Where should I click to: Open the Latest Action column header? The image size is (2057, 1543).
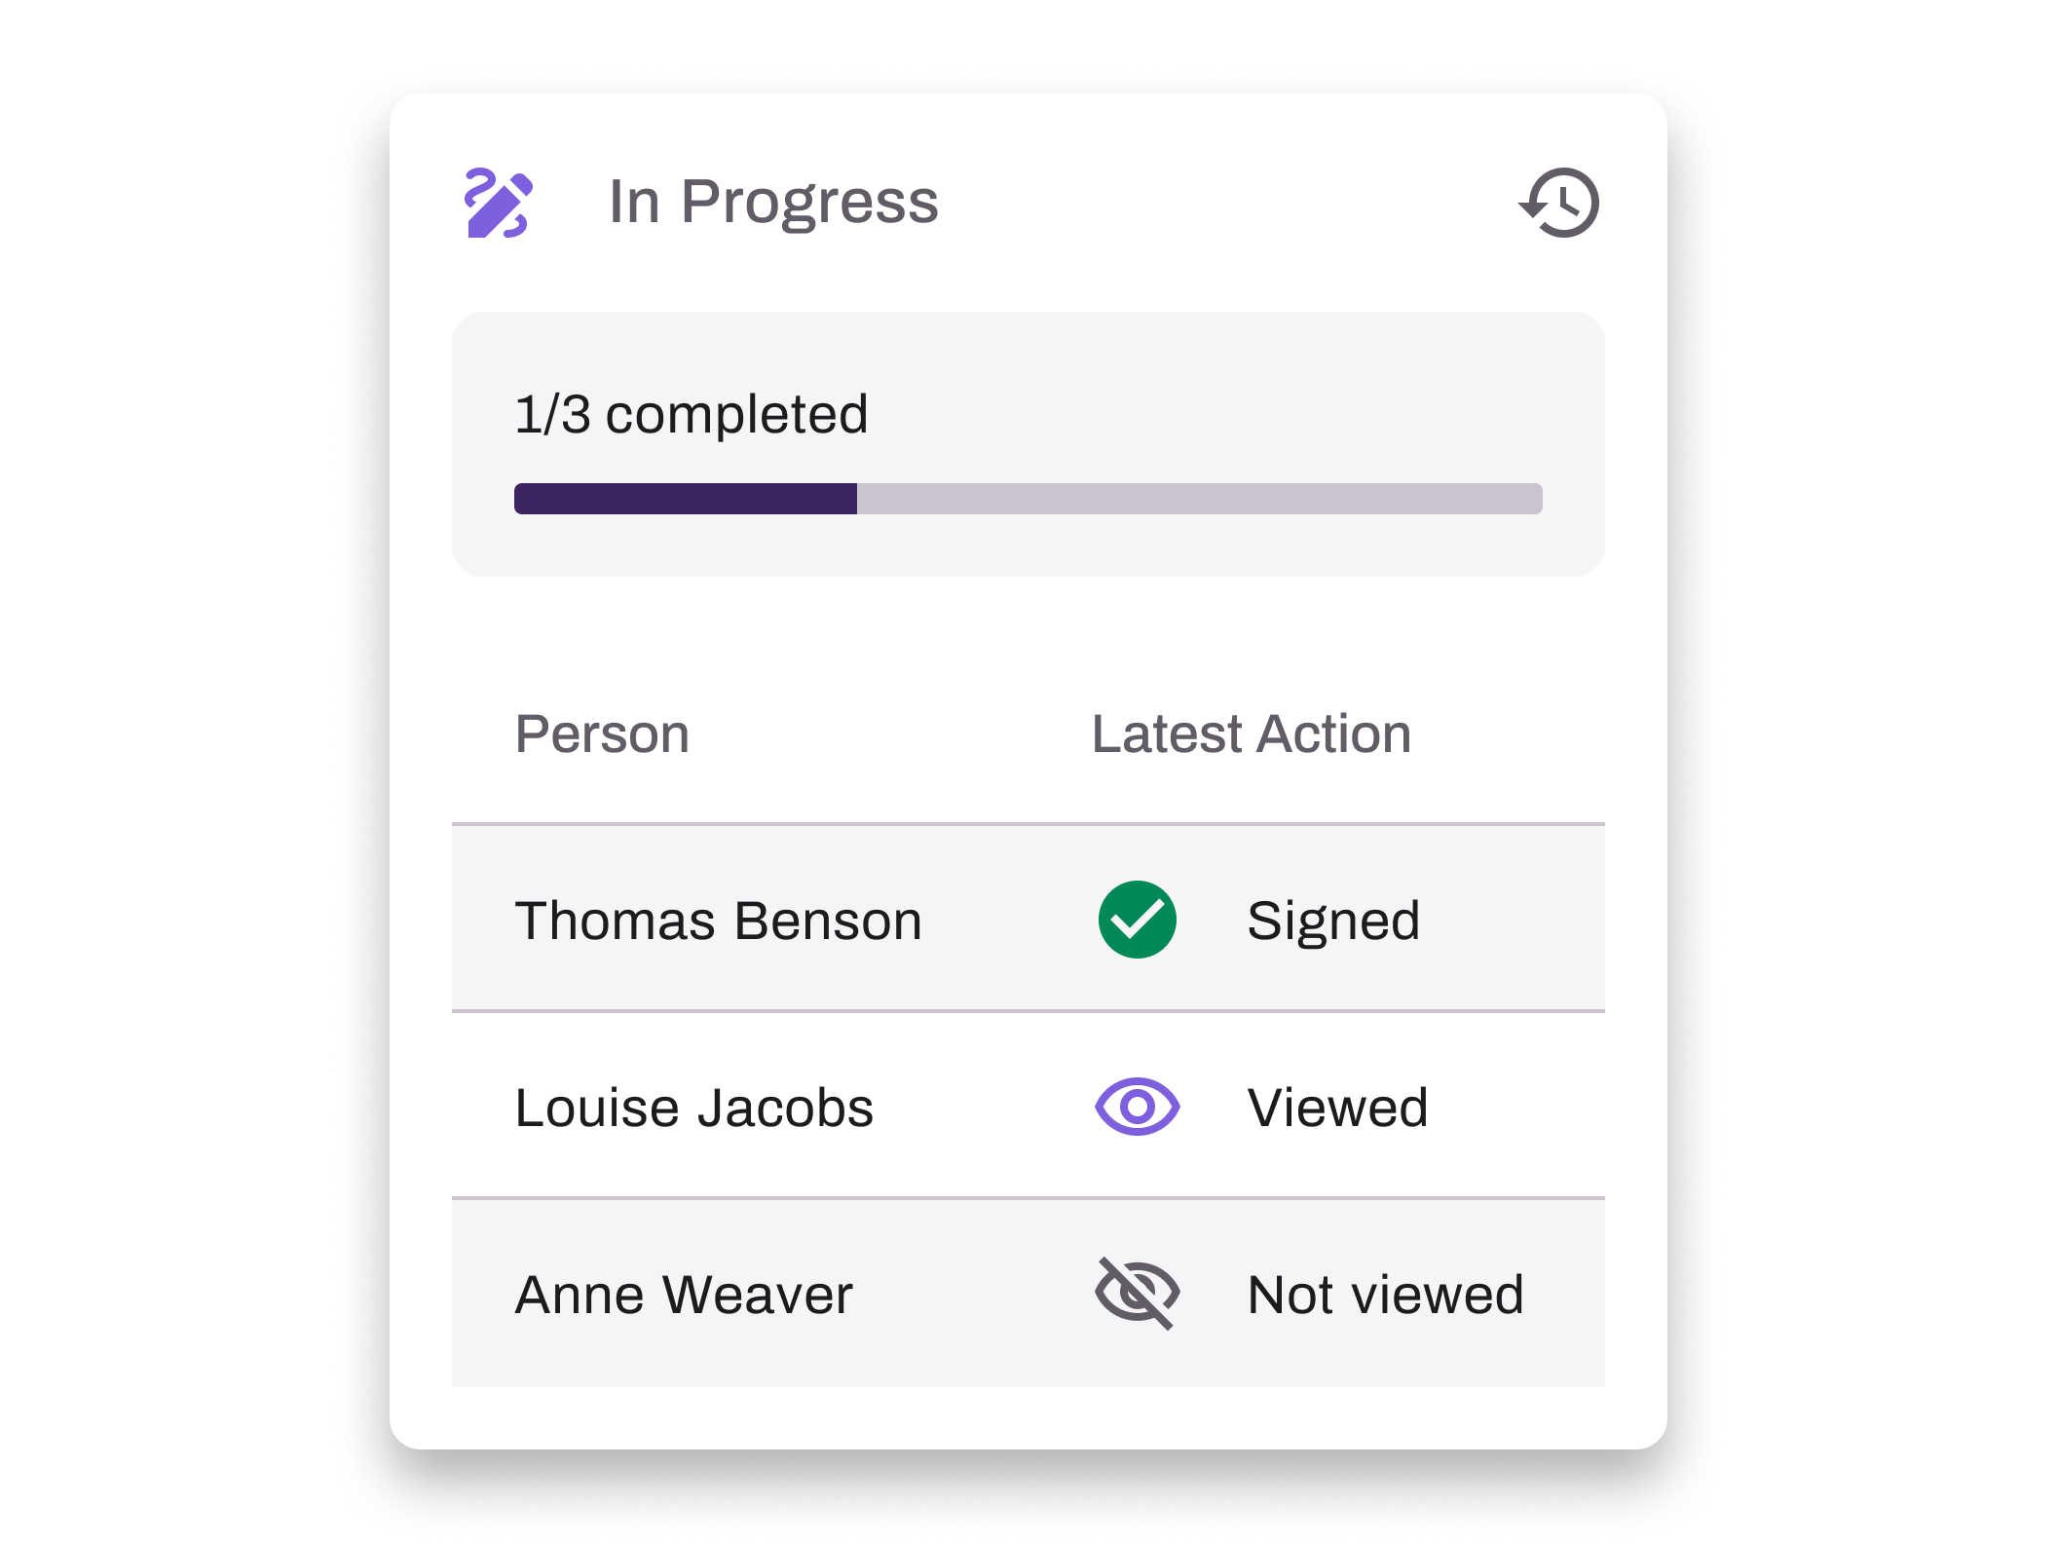1252,734
